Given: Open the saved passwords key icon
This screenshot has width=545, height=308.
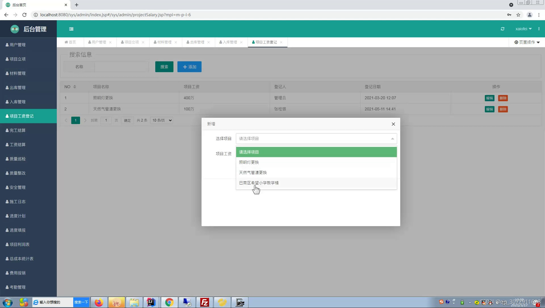Looking at the screenshot, I should tap(509, 15).
